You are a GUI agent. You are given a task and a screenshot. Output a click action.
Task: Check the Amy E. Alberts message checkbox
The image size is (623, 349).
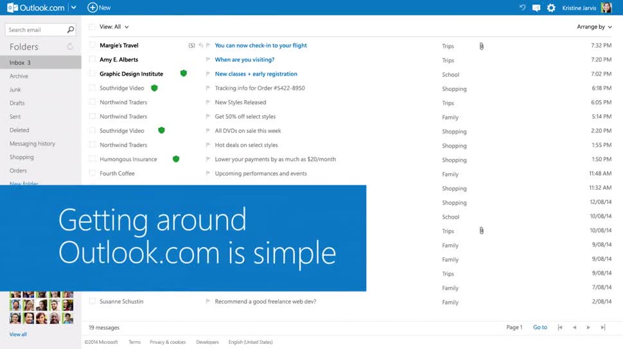pyautogui.click(x=92, y=59)
